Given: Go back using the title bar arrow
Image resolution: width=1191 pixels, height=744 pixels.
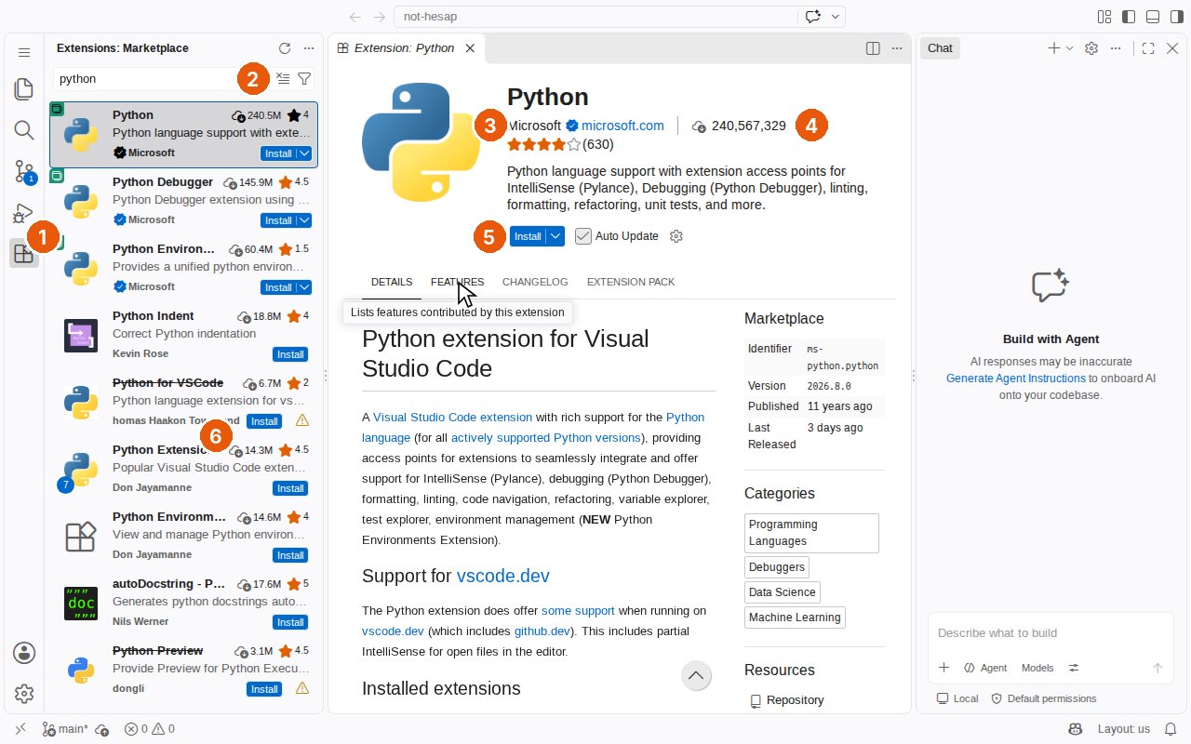Looking at the screenshot, I should [x=355, y=17].
